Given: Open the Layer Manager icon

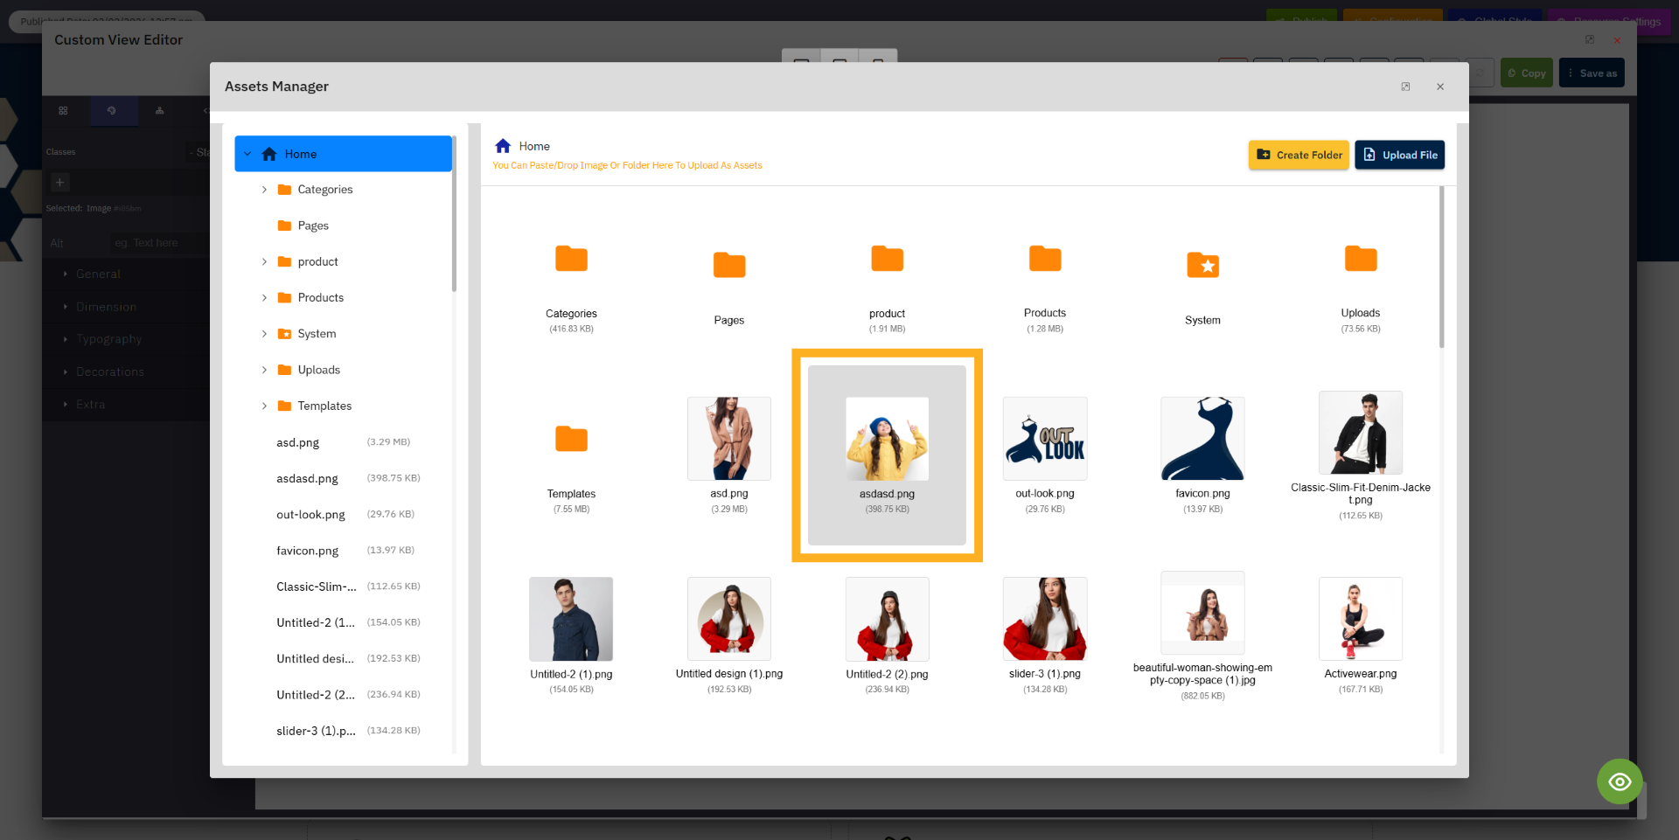Looking at the screenshot, I should (160, 111).
